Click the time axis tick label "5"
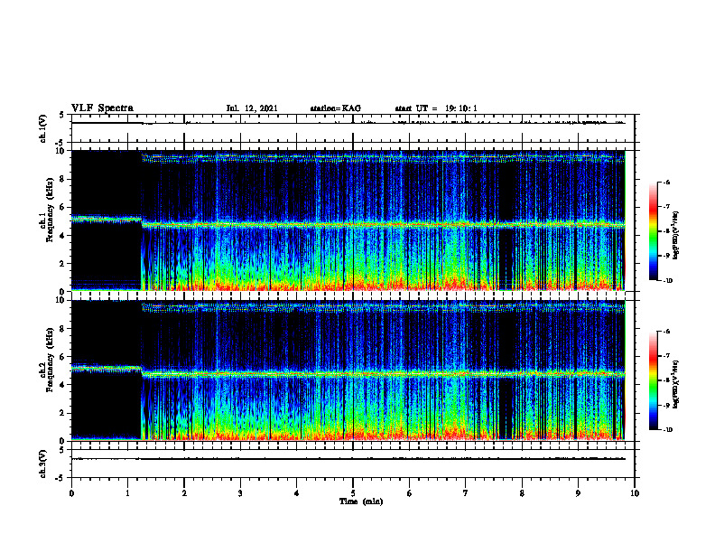The image size is (715, 553). click(x=353, y=493)
